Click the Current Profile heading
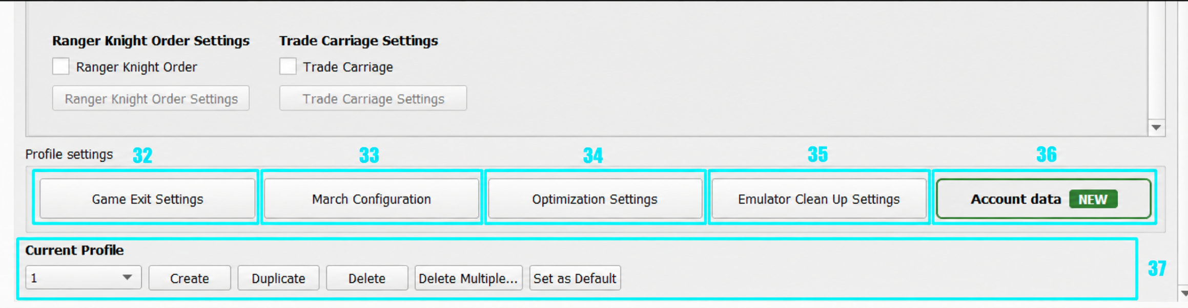This screenshot has height=308, width=1188. [74, 250]
